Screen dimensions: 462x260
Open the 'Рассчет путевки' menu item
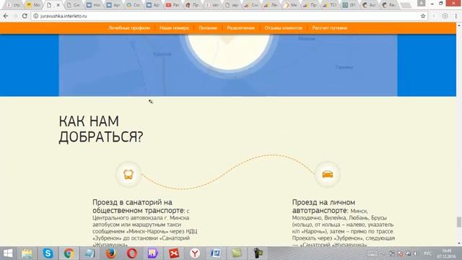tap(330, 28)
